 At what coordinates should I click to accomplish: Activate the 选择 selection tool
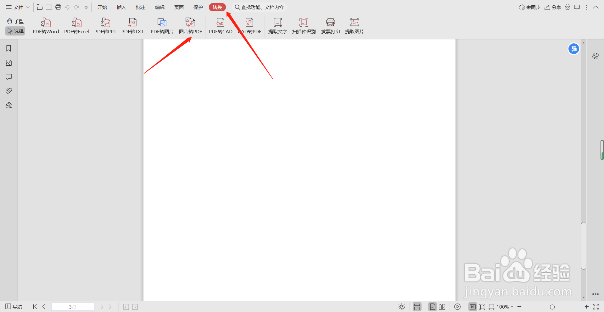(15, 31)
